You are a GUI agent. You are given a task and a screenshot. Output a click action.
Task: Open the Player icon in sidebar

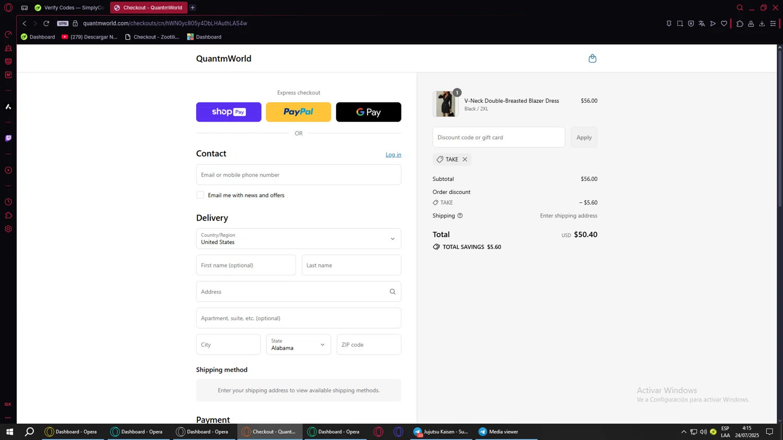[x=8, y=170]
